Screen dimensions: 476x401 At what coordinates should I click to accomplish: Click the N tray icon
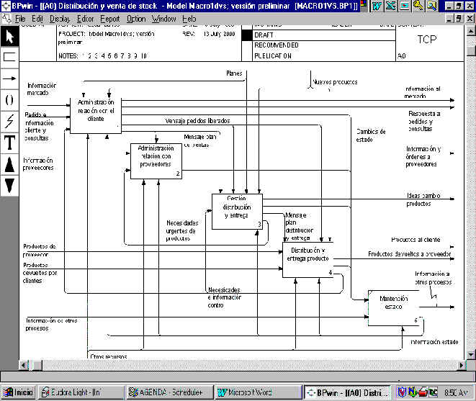[x=412, y=392]
